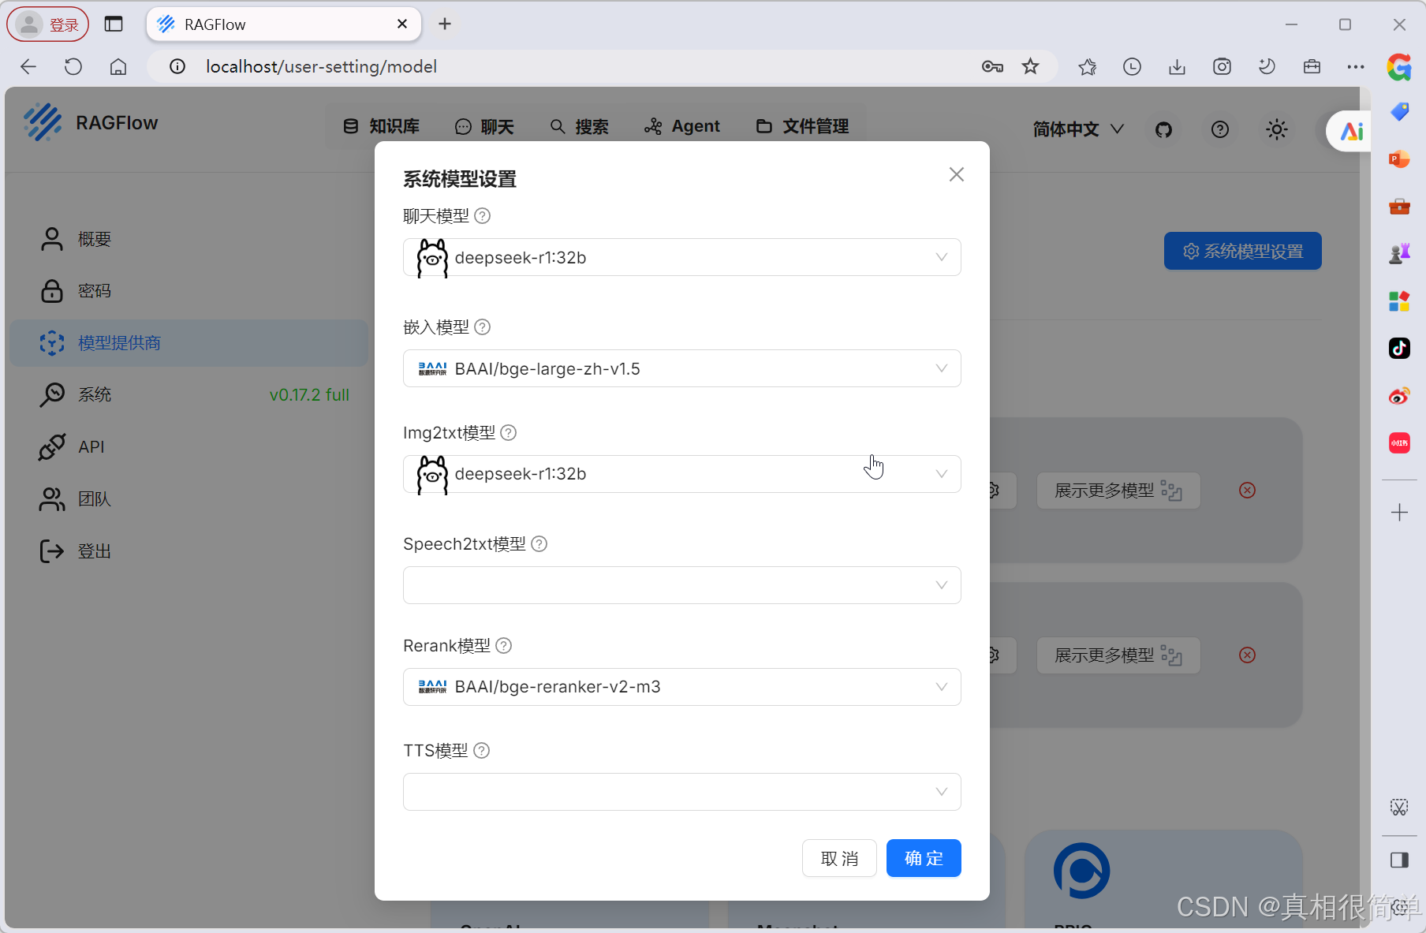Show help for TTS模型
The height and width of the screenshot is (933, 1426).
[x=482, y=751]
